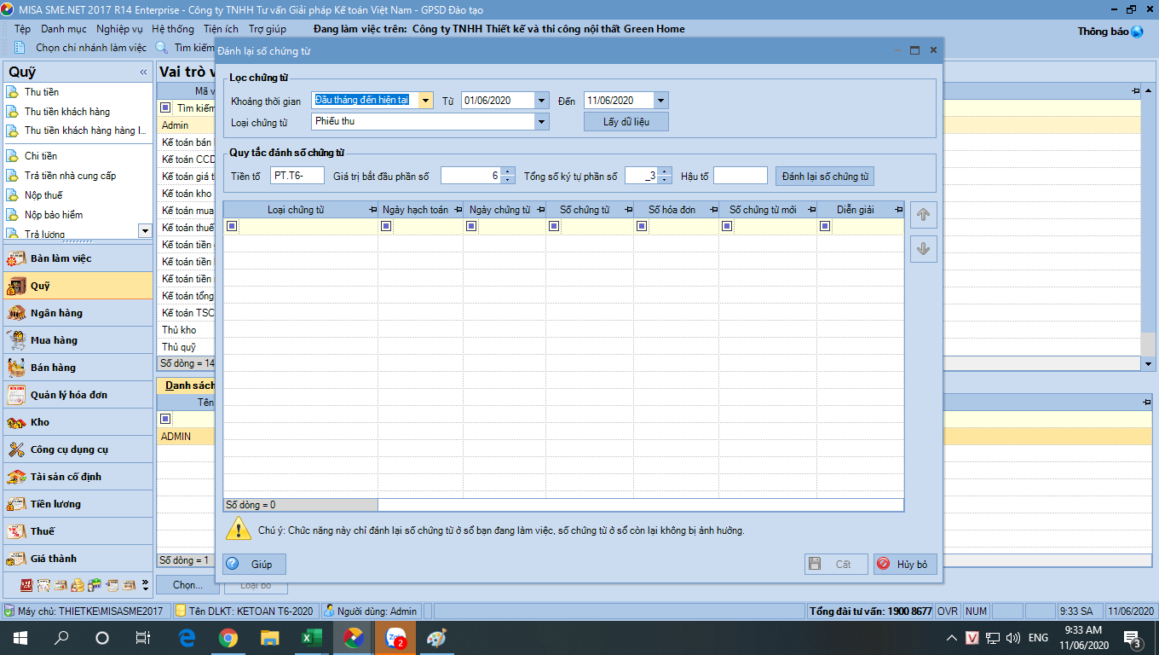Open the Tiện ích menu
This screenshot has width=1159, height=655.
[220, 29]
